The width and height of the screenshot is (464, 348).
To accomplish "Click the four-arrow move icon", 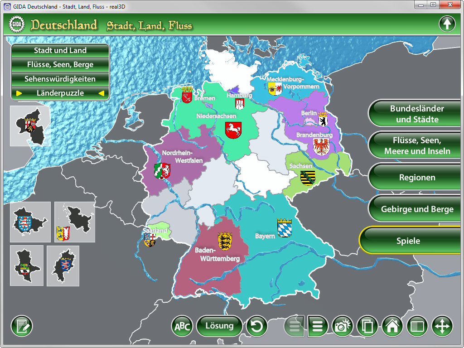I will click(x=442, y=326).
